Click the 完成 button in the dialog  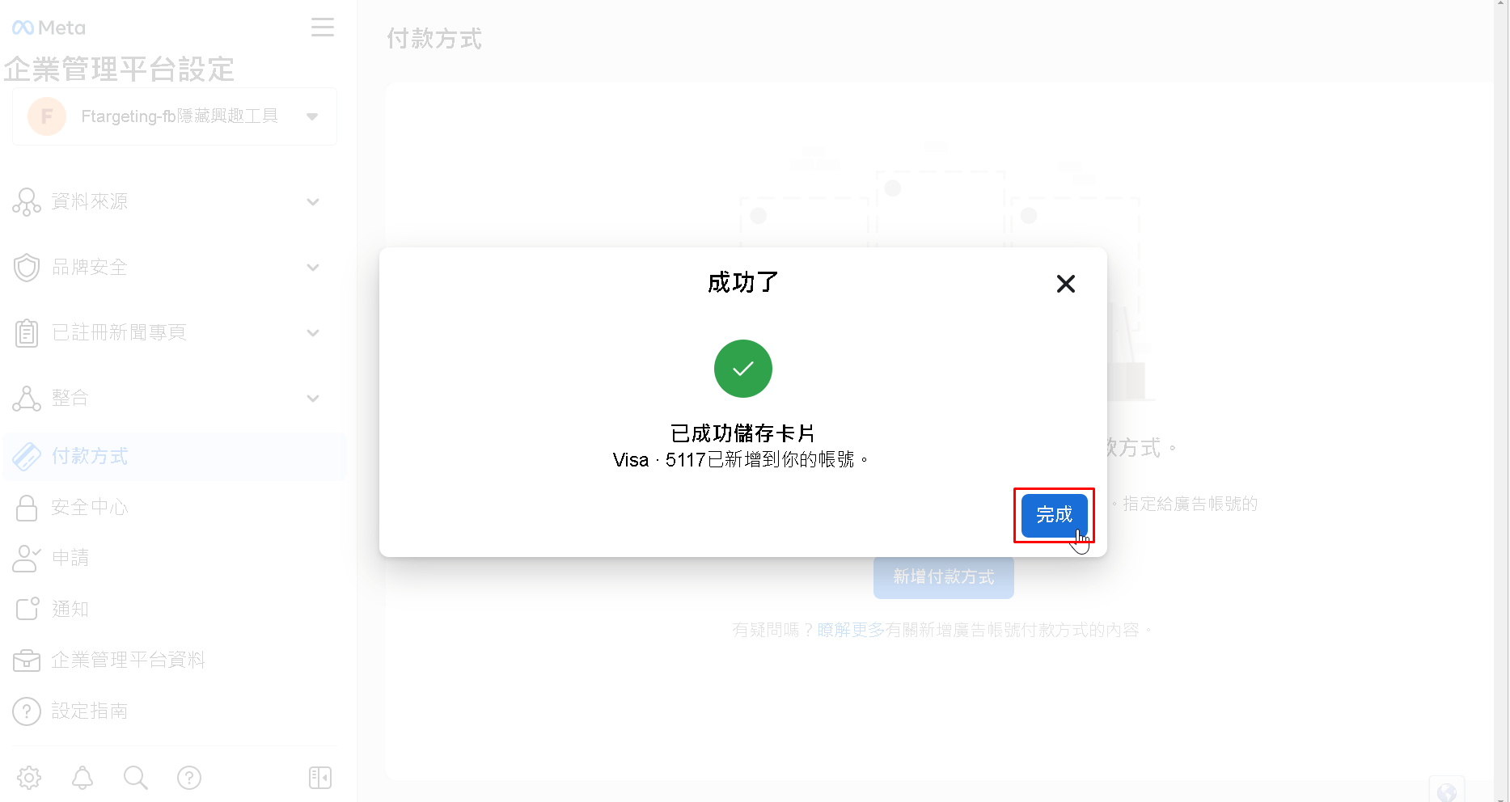(x=1054, y=515)
